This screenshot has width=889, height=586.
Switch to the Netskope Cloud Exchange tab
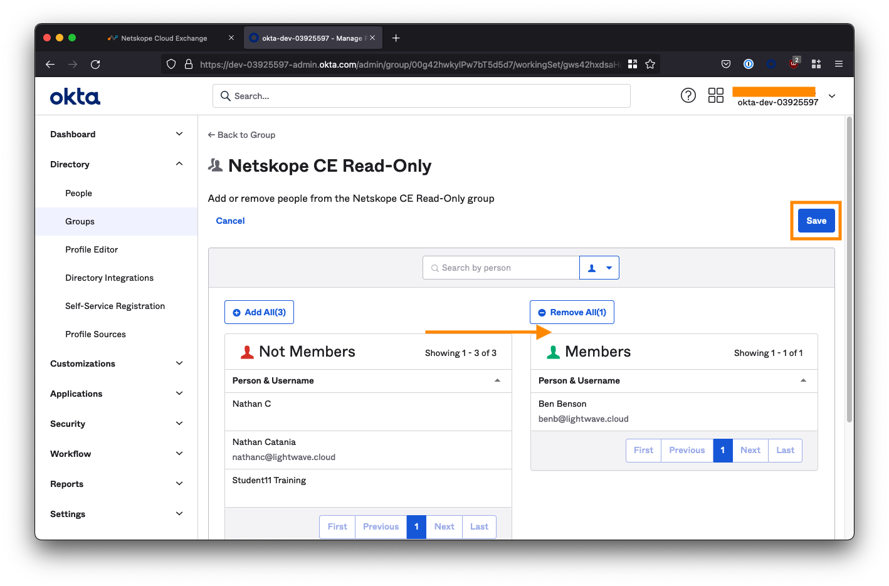click(164, 38)
